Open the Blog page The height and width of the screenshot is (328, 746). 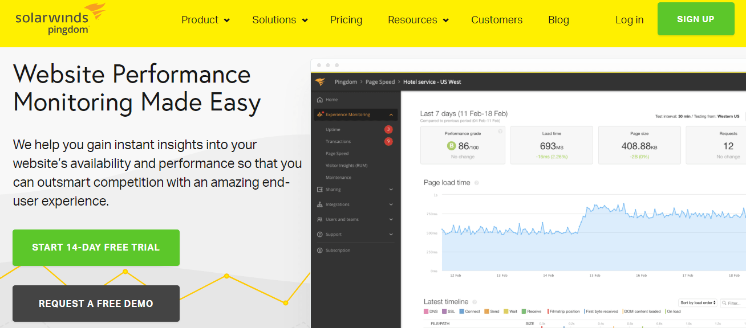tap(558, 20)
